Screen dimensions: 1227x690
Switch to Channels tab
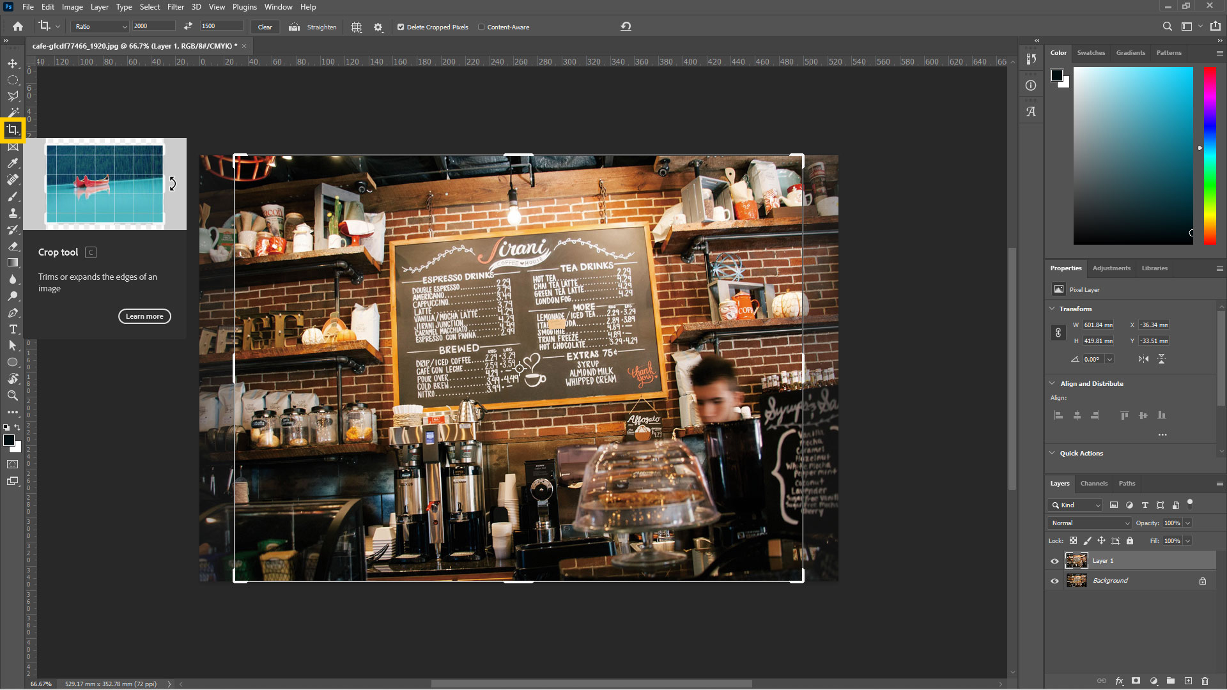[1093, 484]
